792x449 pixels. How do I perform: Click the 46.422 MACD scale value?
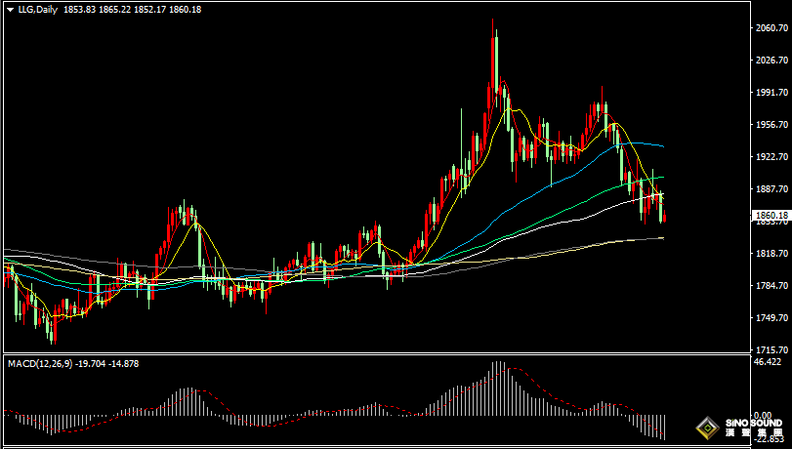point(768,363)
